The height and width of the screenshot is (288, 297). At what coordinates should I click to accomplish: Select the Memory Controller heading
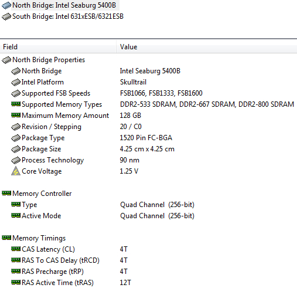coord(42,194)
